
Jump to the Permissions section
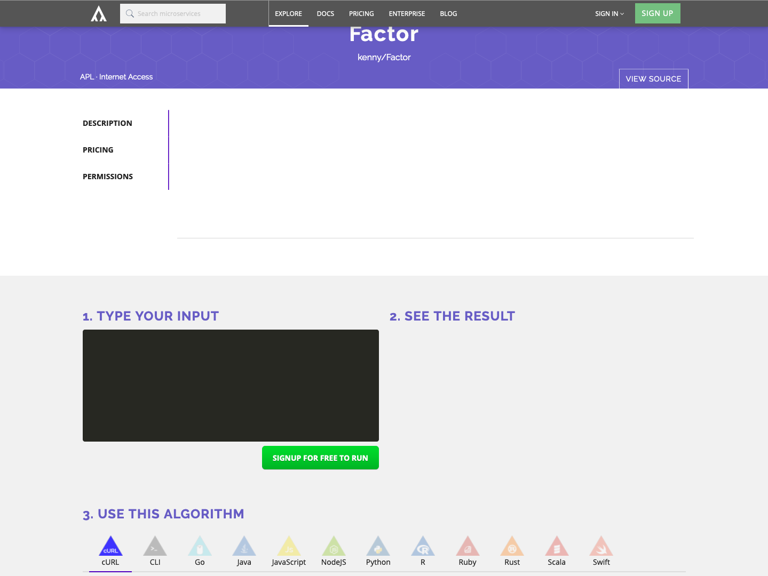tap(108, 177)
